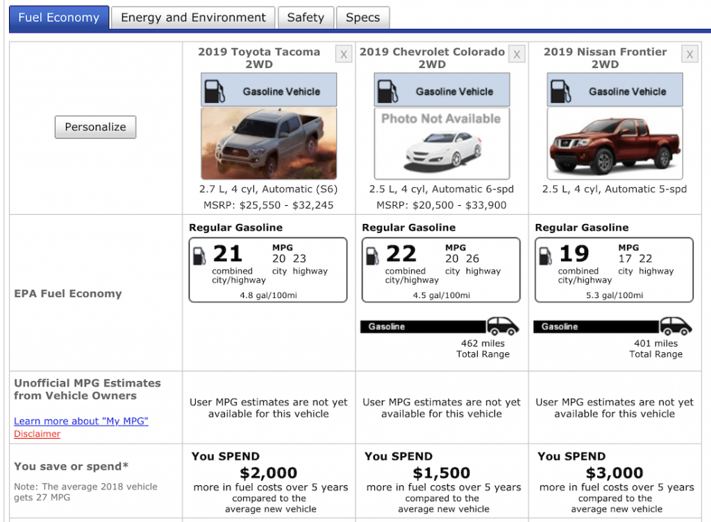The image size is (711, 522).
Task: Click the Toyota Tacoma gas pump icon
Action: click(215, 91)
